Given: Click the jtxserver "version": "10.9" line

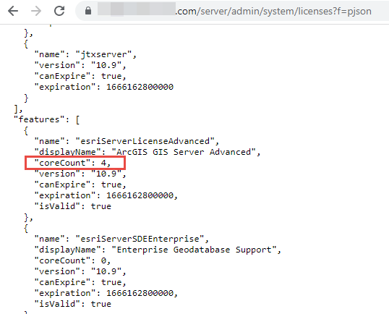Looking at the screenshot, I should (x=80, y=65).
